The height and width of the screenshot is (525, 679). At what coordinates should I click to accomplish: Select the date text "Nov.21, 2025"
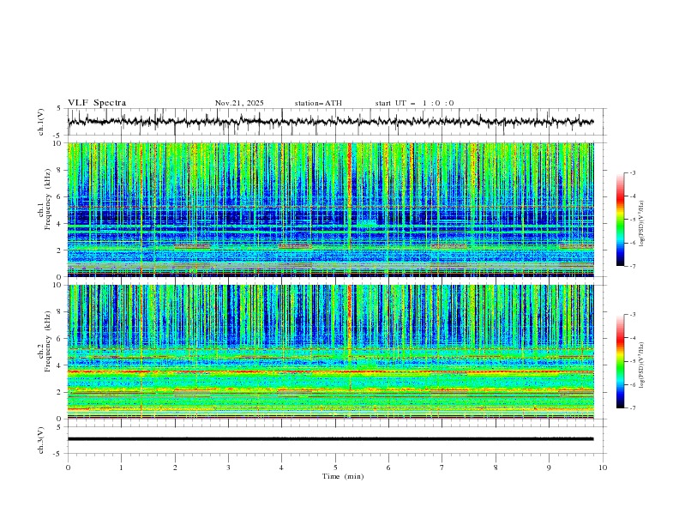pos(239,103)
